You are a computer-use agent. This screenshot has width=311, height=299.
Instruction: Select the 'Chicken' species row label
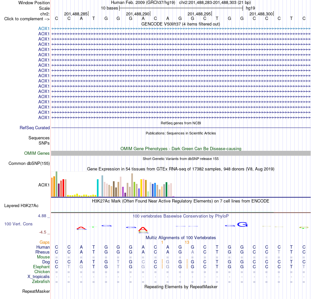tap(42, 272)
